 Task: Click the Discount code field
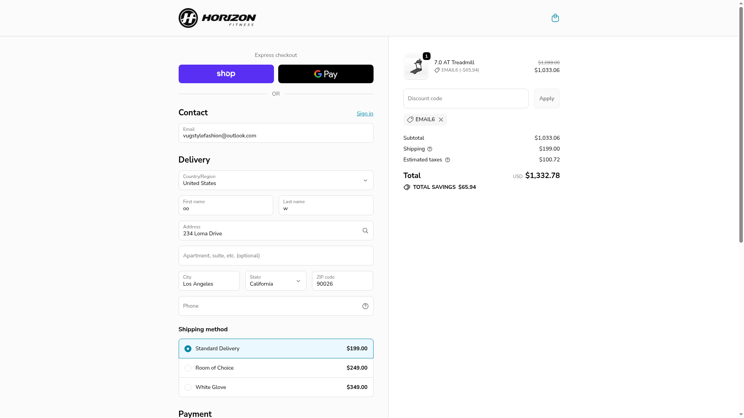tap(465, 99)
